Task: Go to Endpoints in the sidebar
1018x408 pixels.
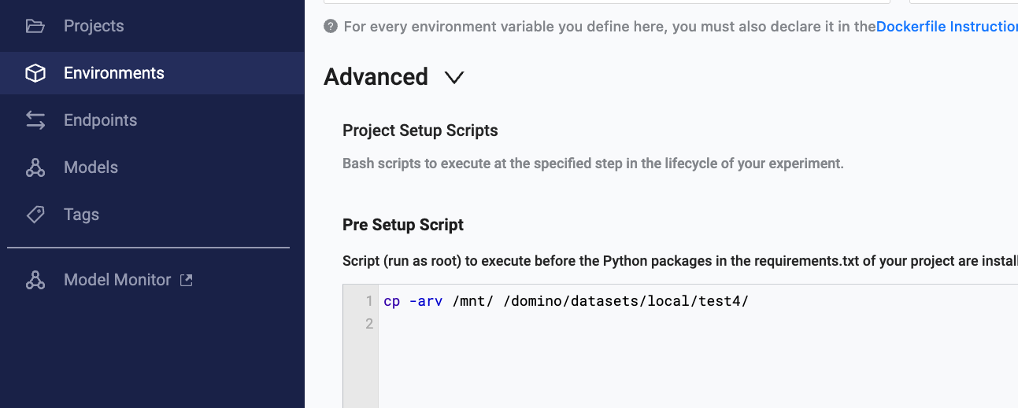Action: 152,120
